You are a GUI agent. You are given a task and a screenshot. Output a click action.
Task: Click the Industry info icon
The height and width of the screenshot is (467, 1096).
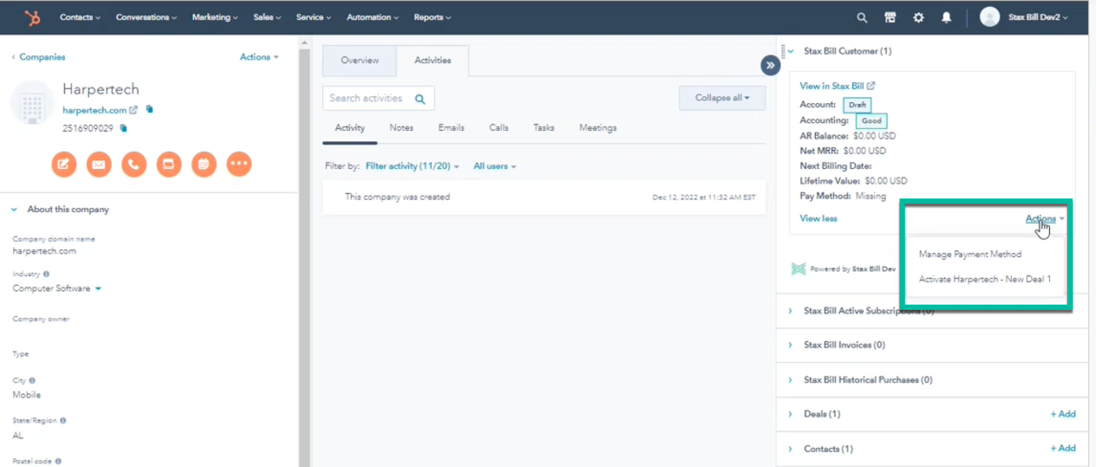[46, 274]
